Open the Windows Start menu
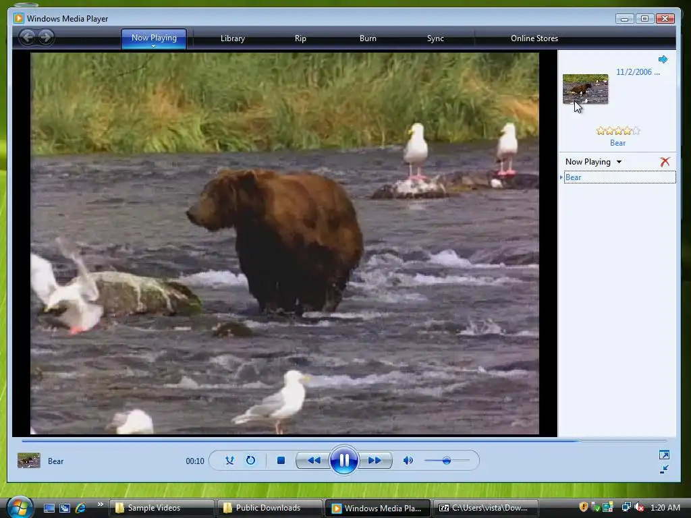Screen dimensions: 691x518 tap(20, 507)
